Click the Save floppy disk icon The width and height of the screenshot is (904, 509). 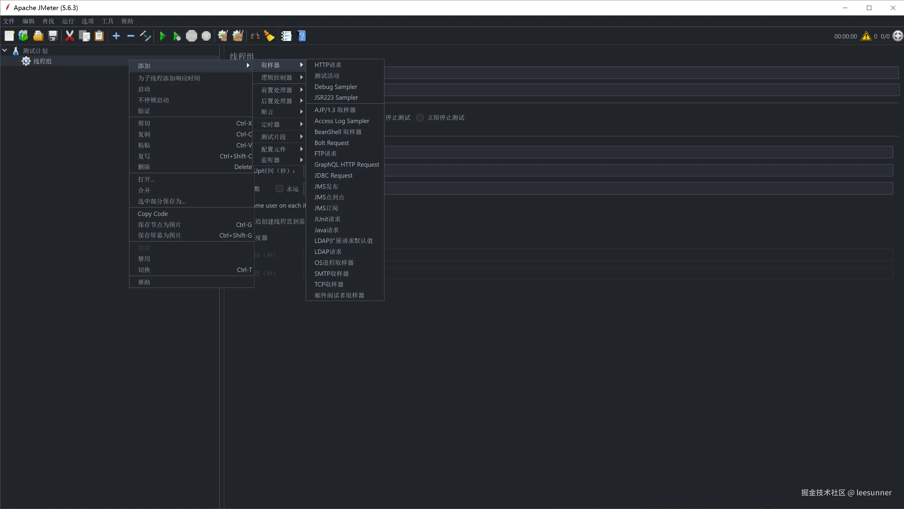click(x=53, y=36)
